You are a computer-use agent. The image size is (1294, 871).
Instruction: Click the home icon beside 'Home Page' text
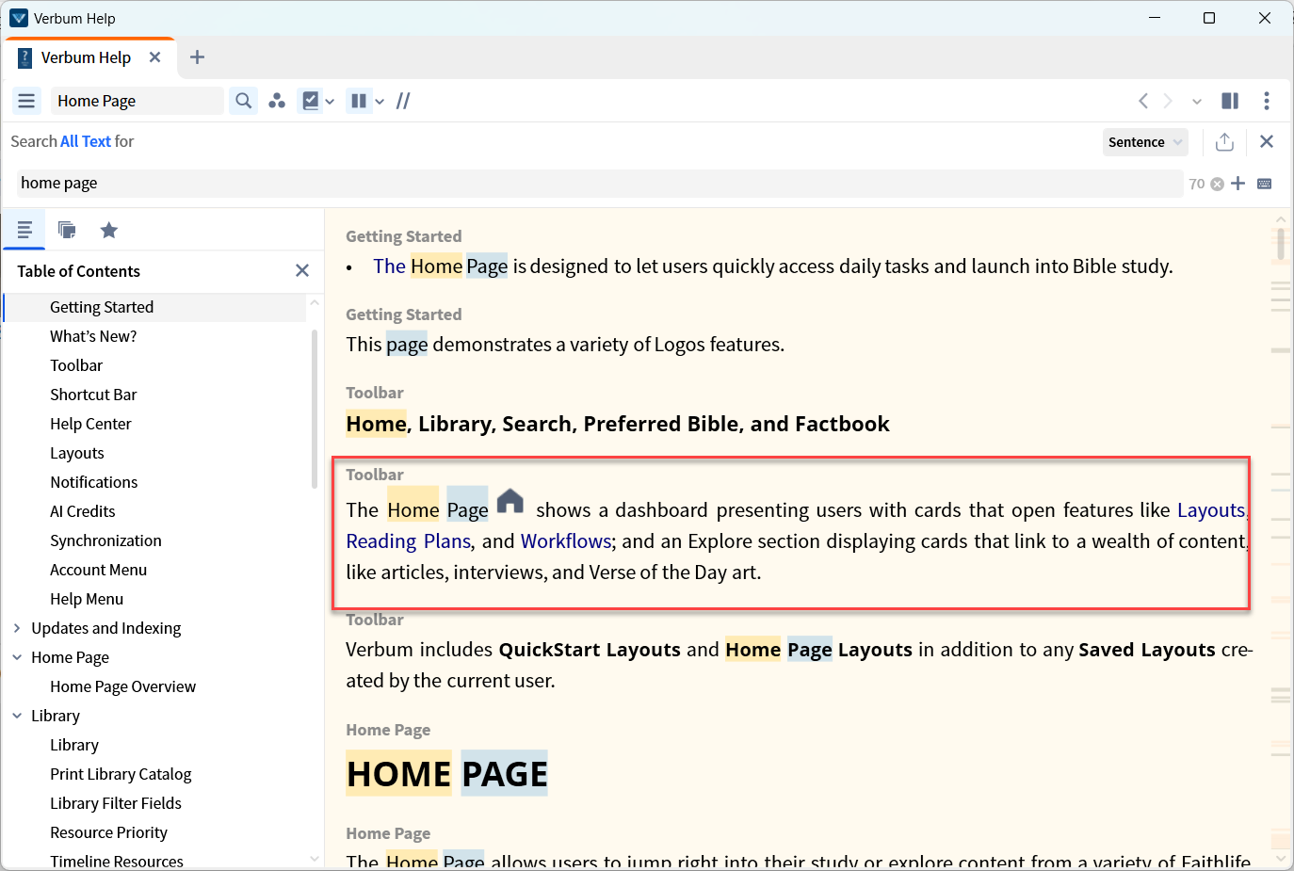coord(510,501)
